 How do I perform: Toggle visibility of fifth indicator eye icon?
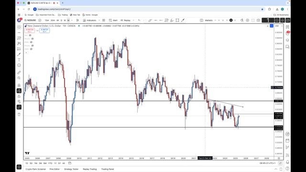[x=31, y=49]
